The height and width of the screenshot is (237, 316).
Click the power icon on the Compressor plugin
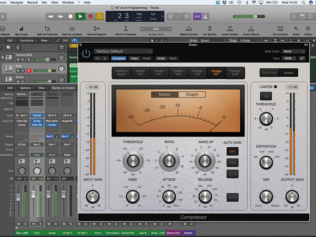(86, 53)
